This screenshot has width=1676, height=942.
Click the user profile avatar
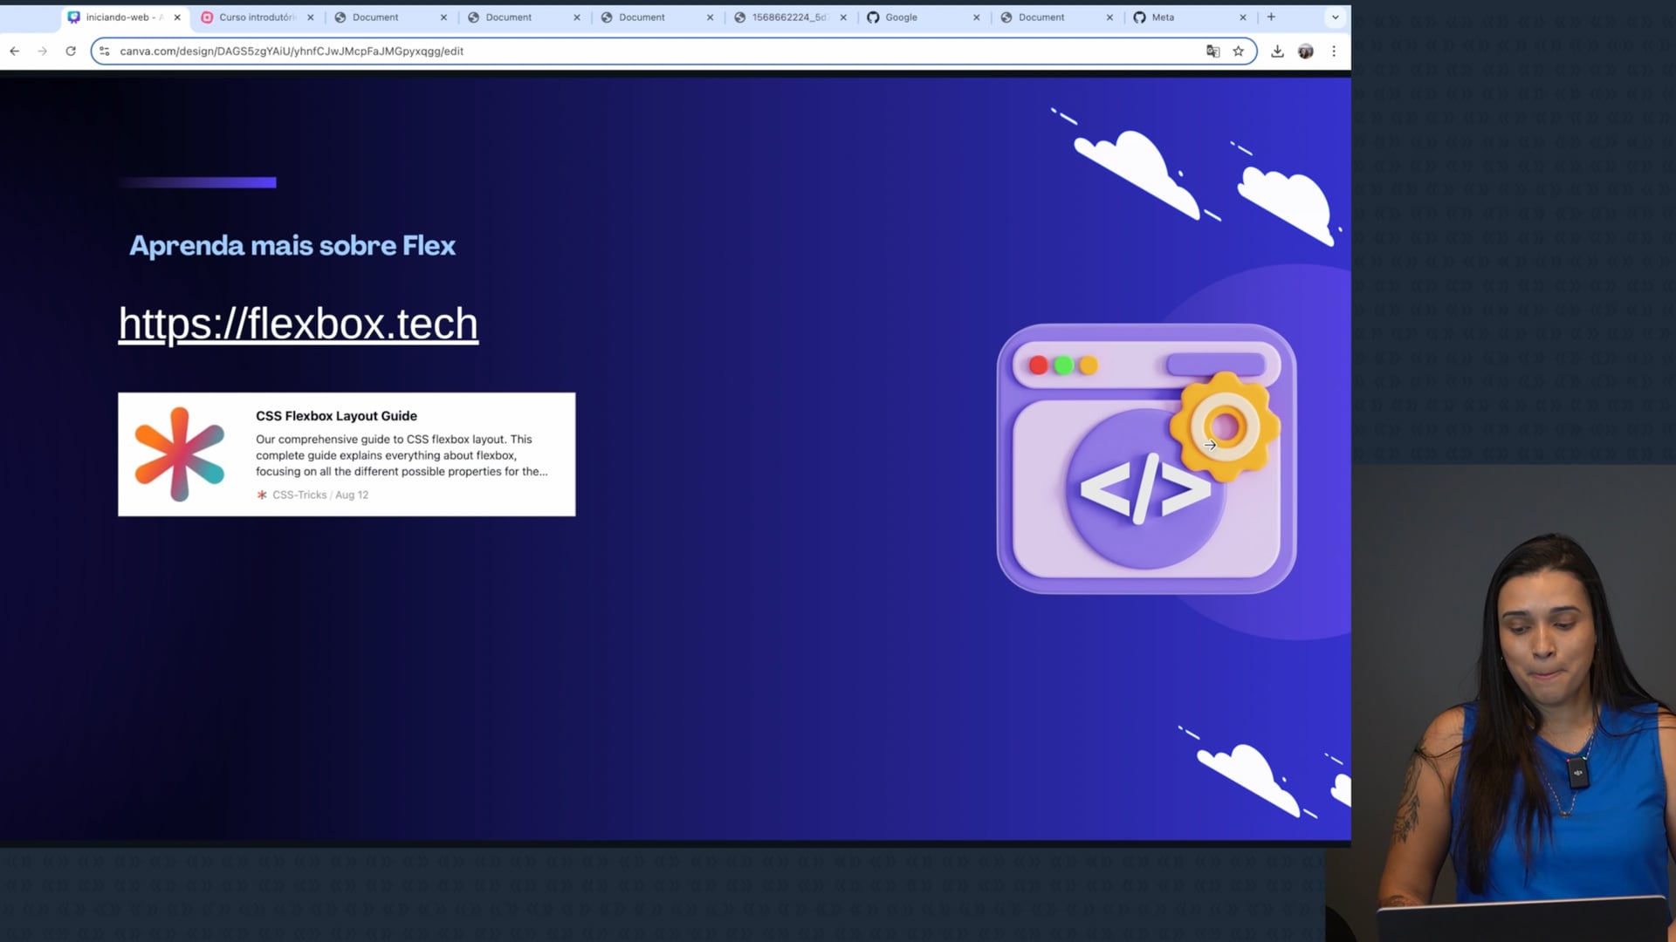point(1305,51)
